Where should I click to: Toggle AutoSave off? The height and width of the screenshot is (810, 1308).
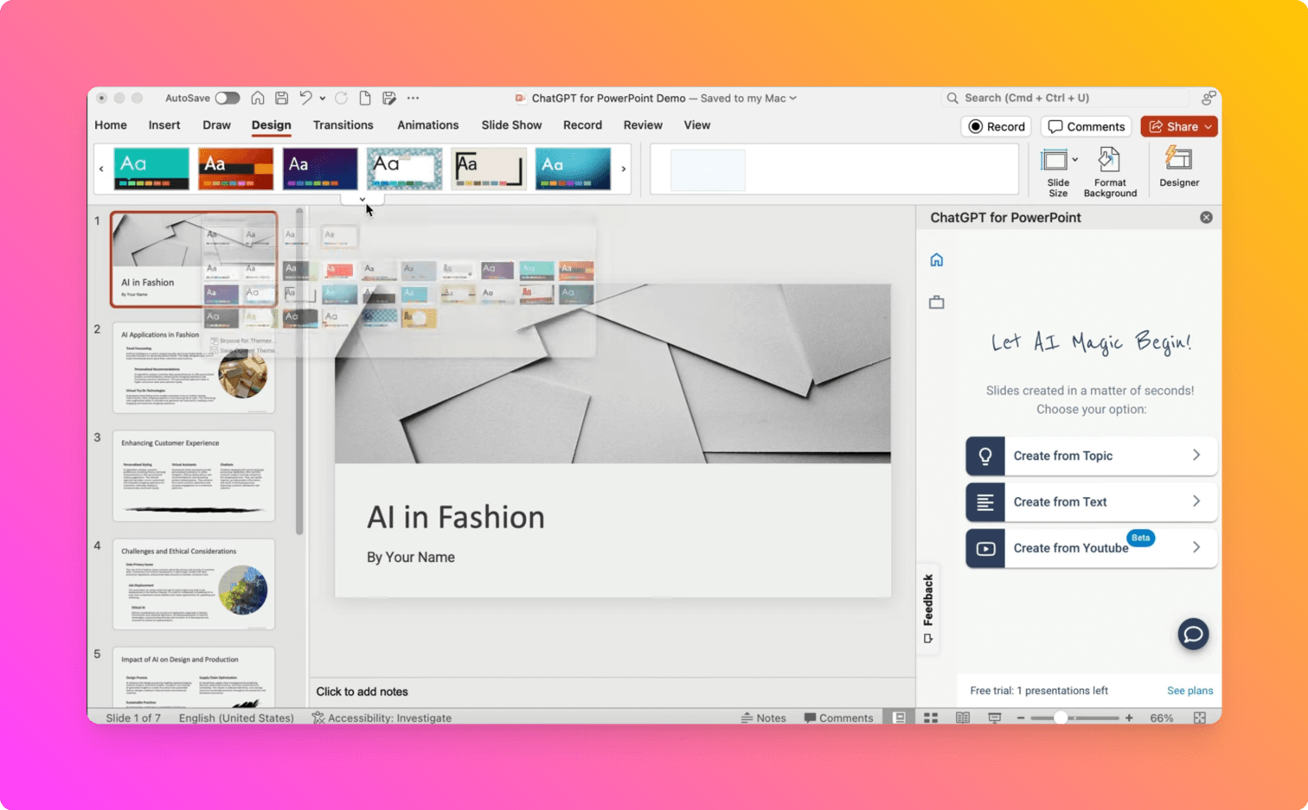coord(228,98)
